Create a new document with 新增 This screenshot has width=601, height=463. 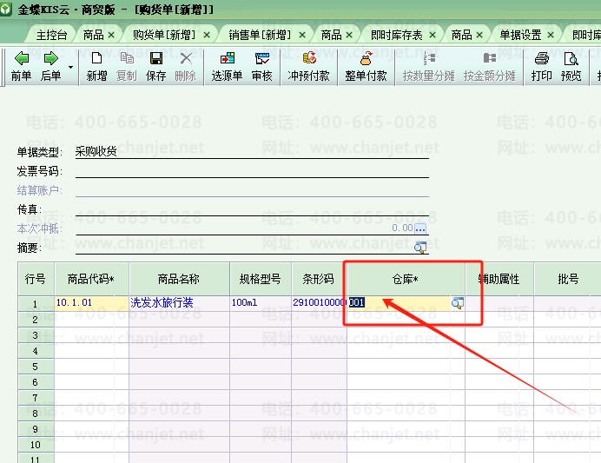tap(96, 66)
